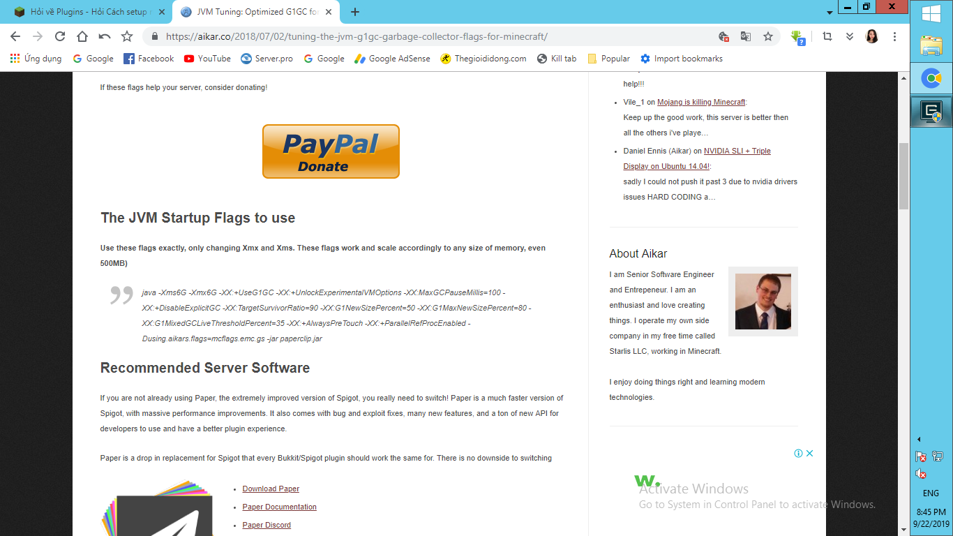
Task: Click the undo closed tab icon
Action: 105,36
